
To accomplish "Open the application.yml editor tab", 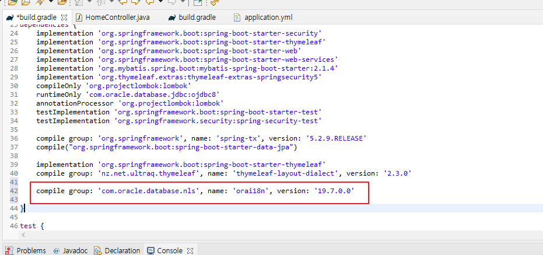I will click(268, 18).
